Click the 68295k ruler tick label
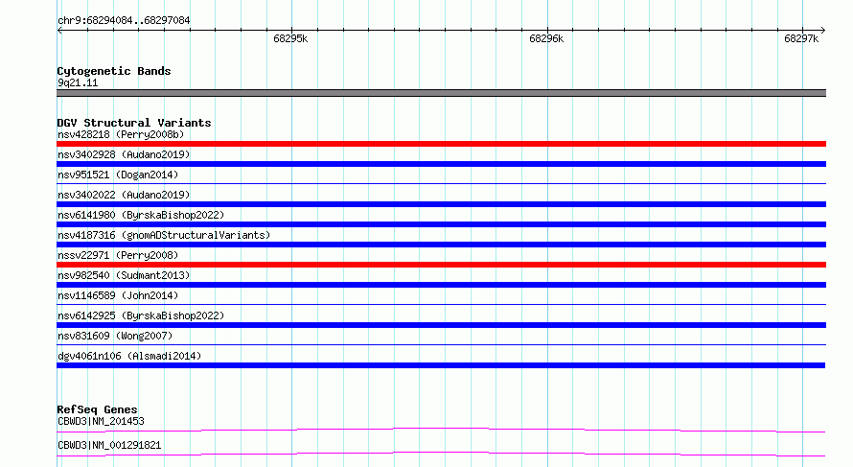Viewport: 853px width, 467px height. pyautogui.click(x=290, y=38)
